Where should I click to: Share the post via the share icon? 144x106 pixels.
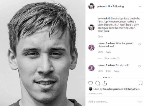(105, 83)
